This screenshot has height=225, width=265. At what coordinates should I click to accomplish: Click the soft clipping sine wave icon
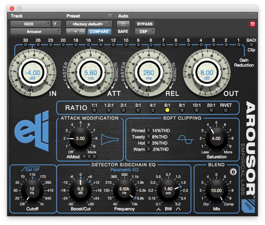point(185,140)
